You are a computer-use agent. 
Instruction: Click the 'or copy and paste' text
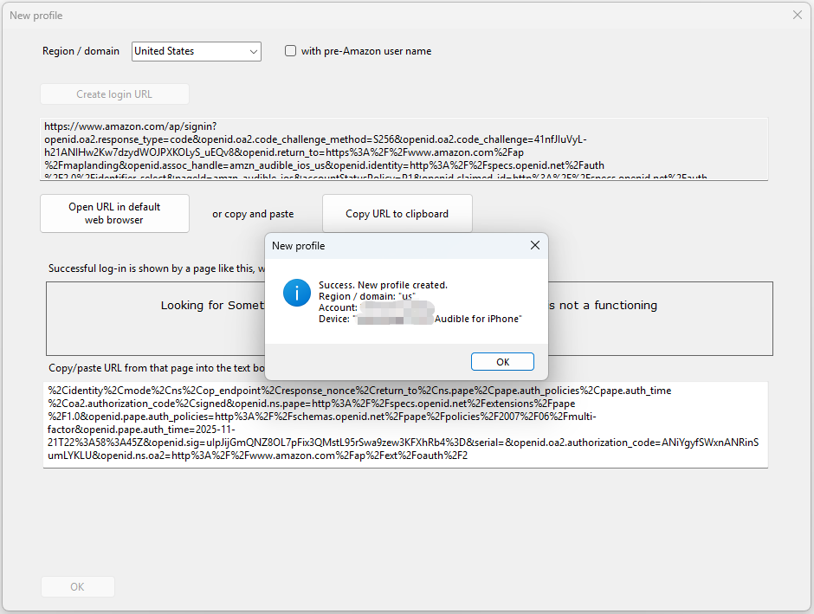[x=253, y=214]
